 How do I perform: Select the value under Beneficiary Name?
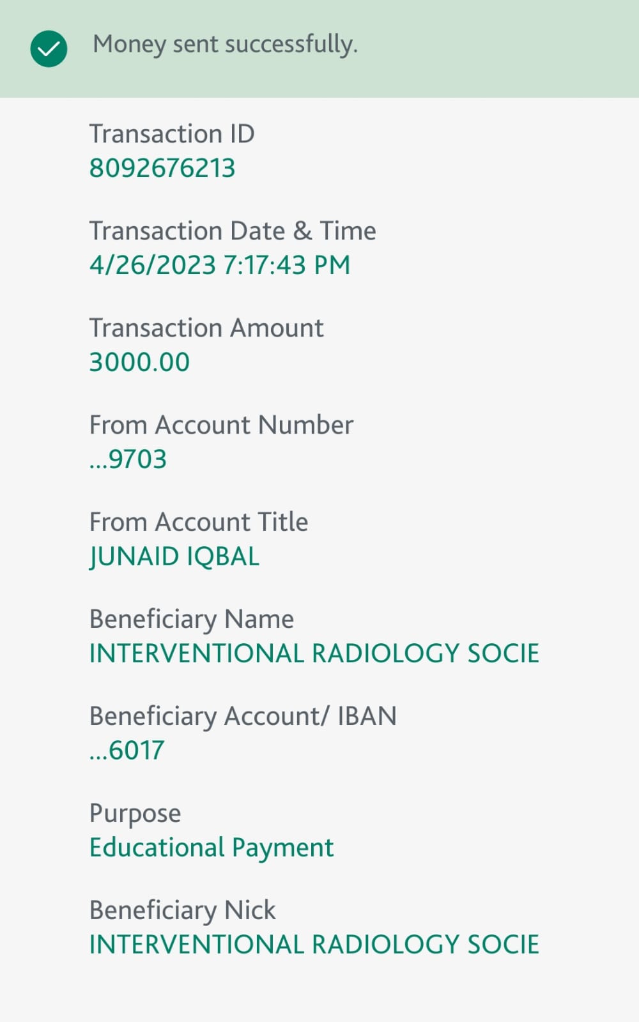(314, 653)
